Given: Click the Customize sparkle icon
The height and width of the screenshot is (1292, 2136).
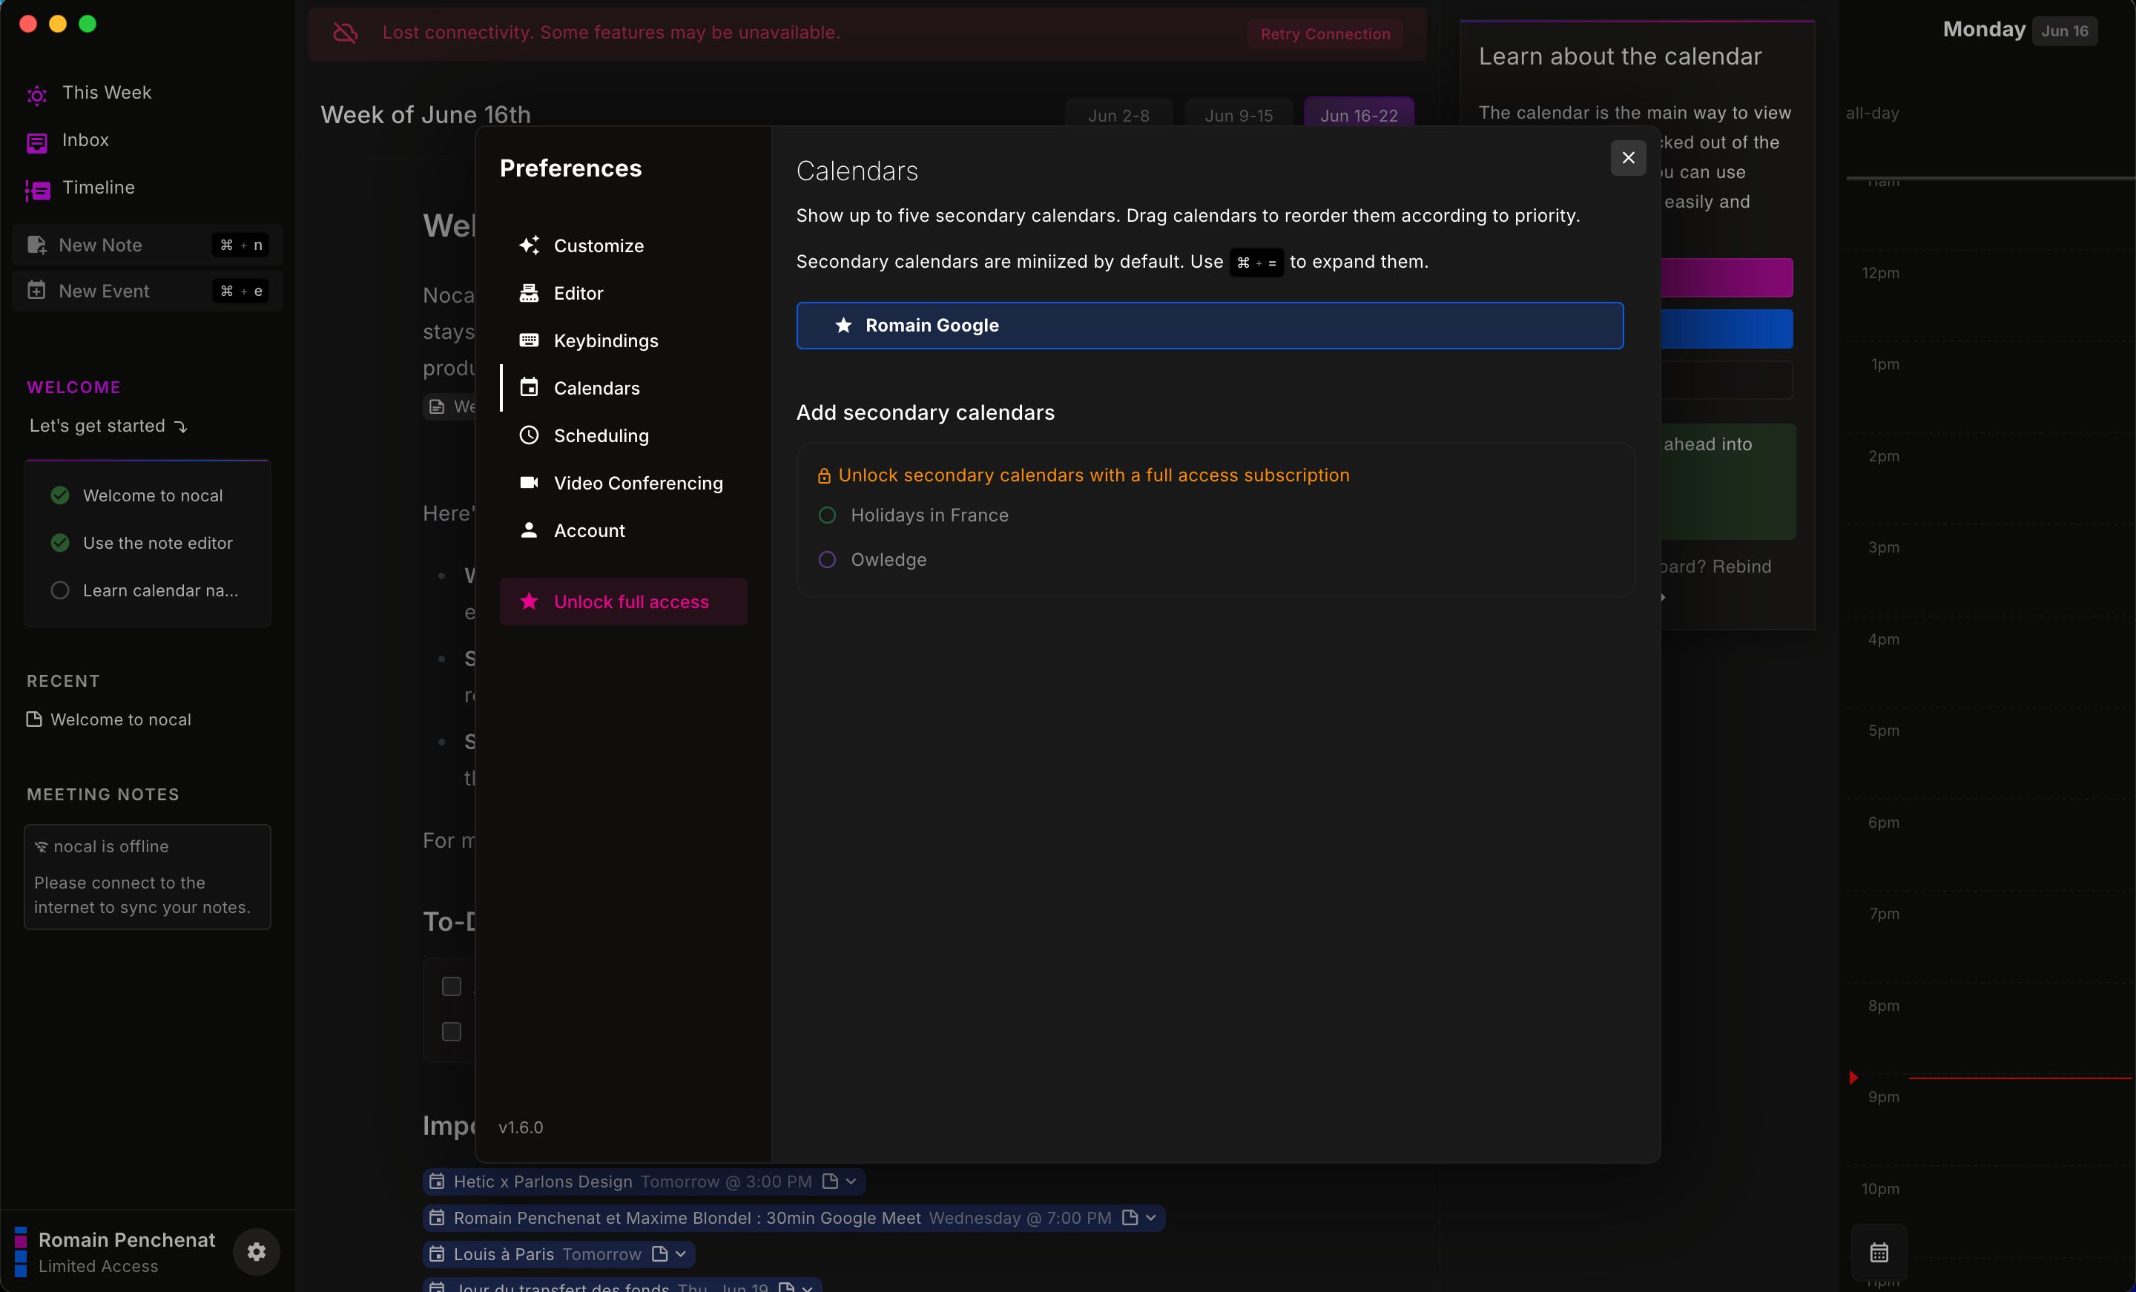Looking at the screenshot, I should (x=529, y=245).
